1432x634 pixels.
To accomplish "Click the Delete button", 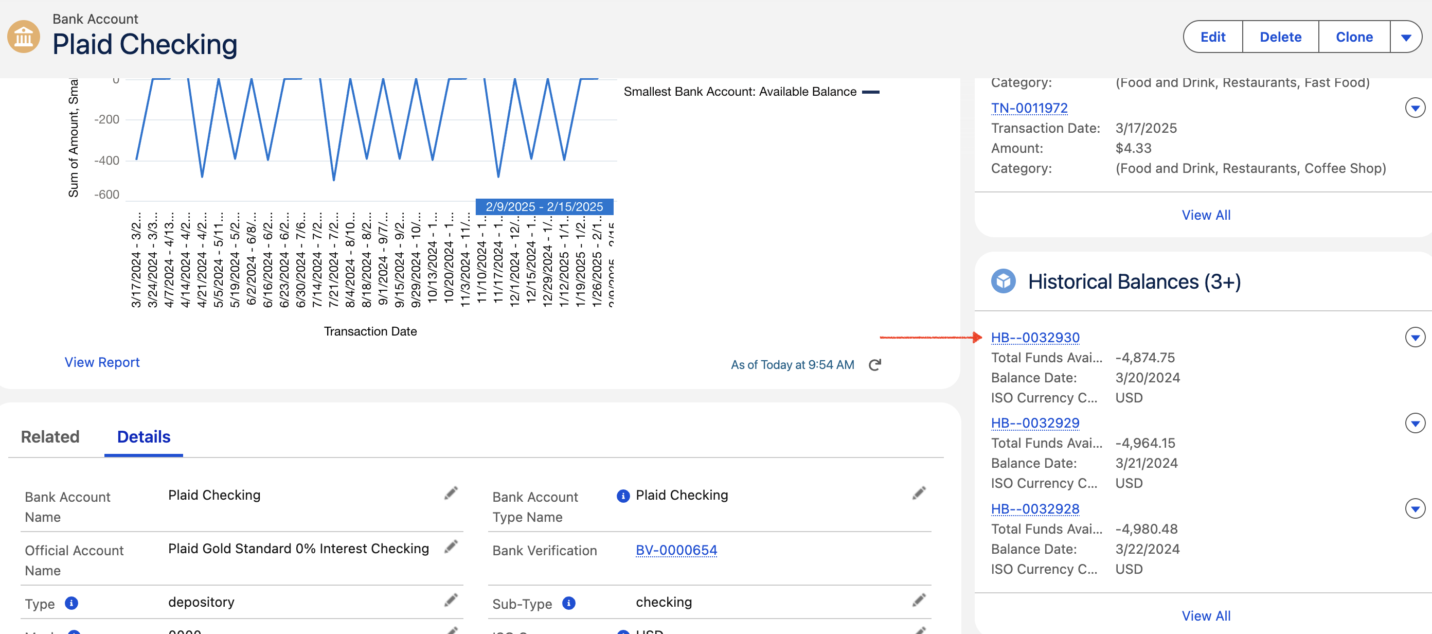I will coord(1280,37).
